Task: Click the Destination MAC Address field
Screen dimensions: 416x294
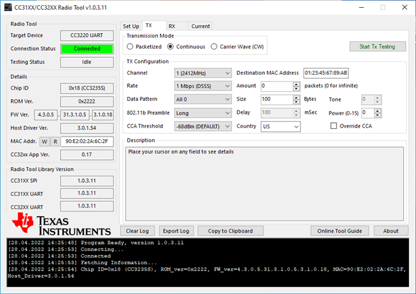Action: coord(326,73)
